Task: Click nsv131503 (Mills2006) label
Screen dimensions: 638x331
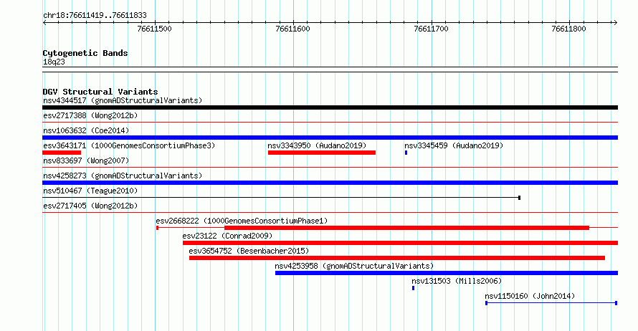Action: click(457, 281)
